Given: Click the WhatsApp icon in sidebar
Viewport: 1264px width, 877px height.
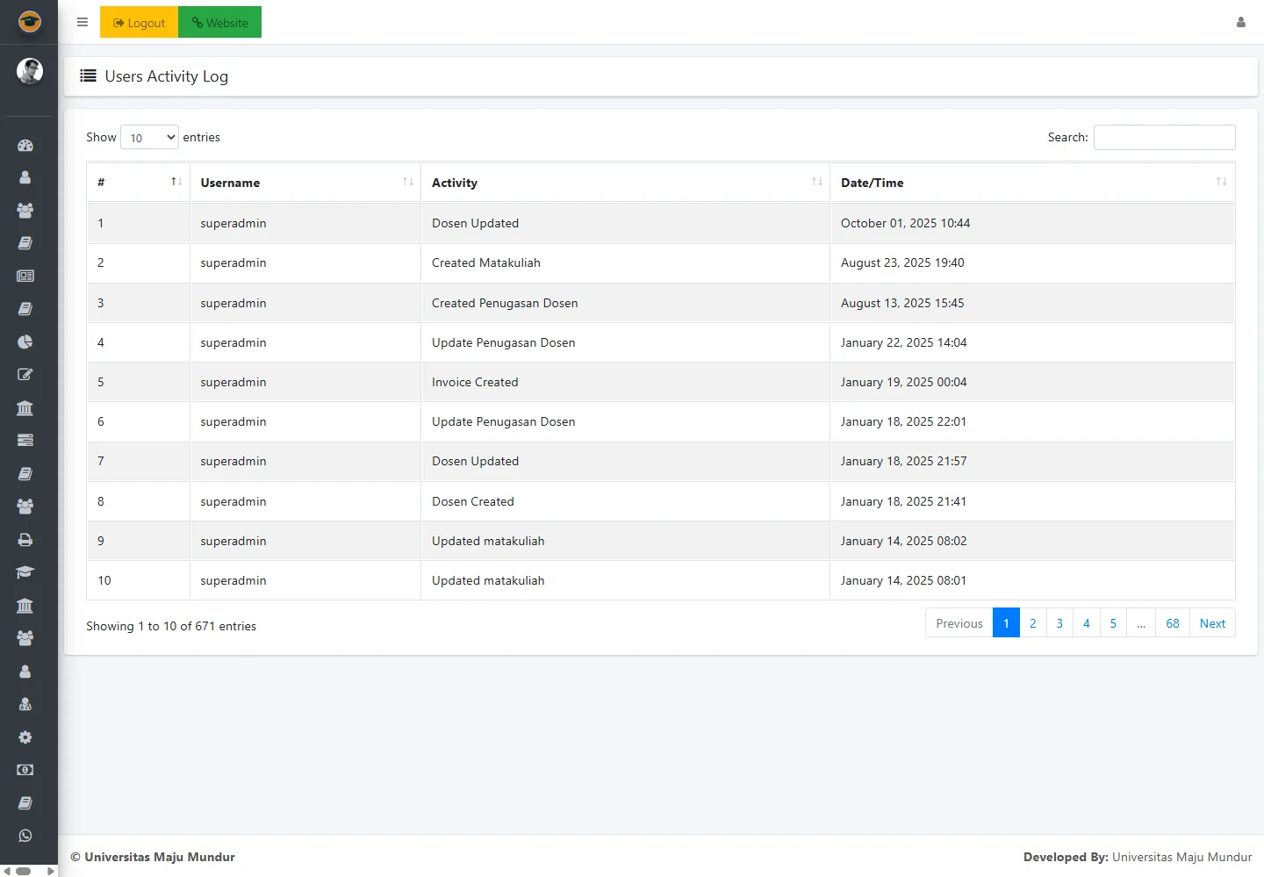Looking at the screenshot, I should (x=25, y=836).
